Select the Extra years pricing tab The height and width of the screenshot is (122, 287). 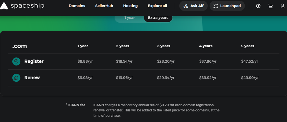coord(158,18)
